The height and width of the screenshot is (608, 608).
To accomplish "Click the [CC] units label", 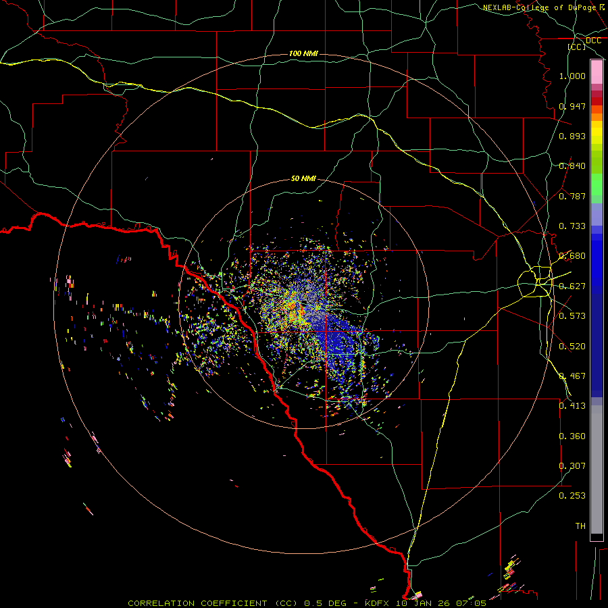I will 577,47.
